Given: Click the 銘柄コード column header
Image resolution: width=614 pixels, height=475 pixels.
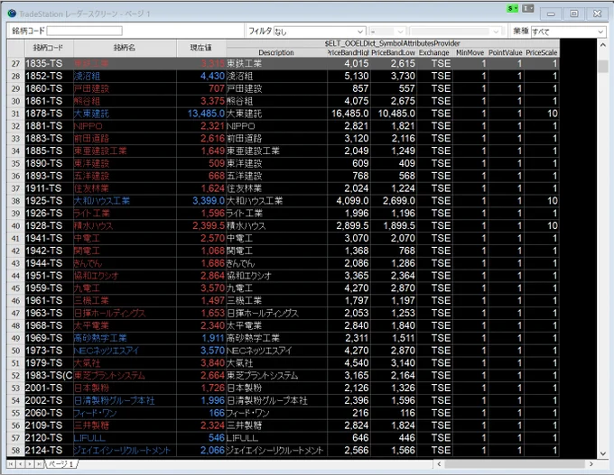Looking at the screenshot, I should tap(49, 48).
